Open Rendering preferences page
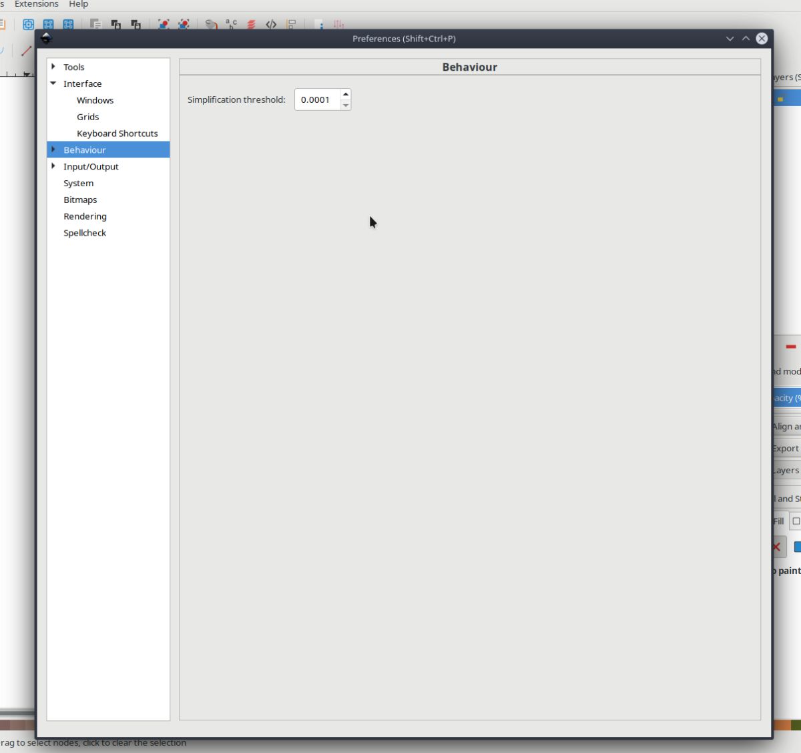This screenshot has height=753, width=801. 85,216
